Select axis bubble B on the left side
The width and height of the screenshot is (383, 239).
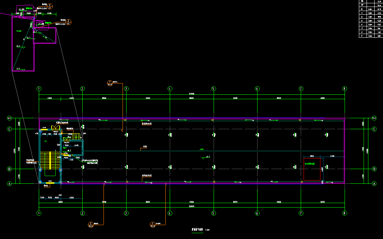coord(10,169)
